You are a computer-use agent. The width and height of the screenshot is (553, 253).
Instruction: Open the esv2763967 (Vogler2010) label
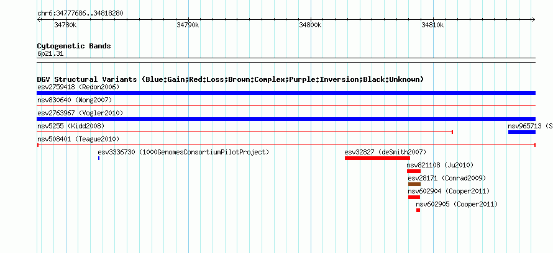[x=80, y=113]
